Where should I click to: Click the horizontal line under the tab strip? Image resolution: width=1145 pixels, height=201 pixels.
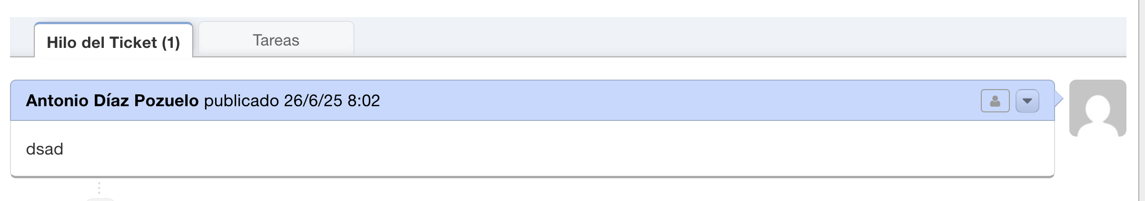tap(714, 57)
